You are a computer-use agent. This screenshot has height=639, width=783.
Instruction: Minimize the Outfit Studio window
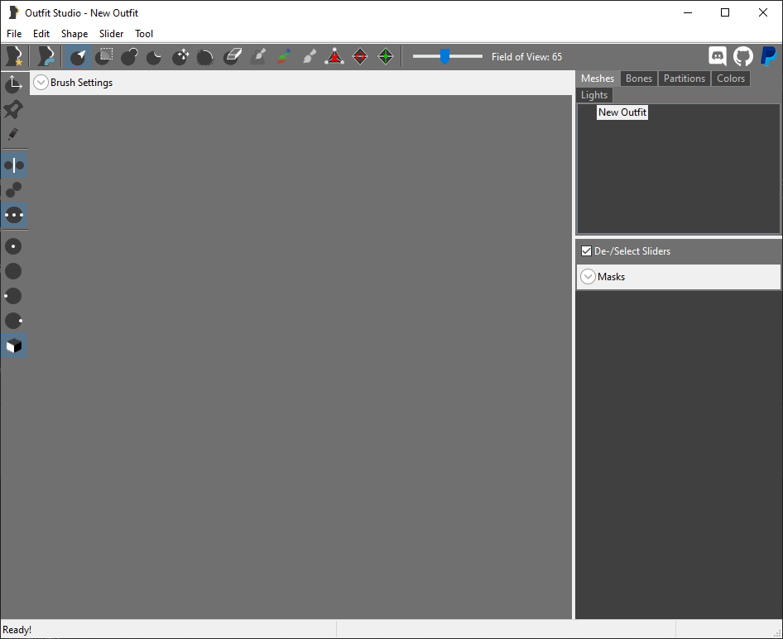pos(688,13)
